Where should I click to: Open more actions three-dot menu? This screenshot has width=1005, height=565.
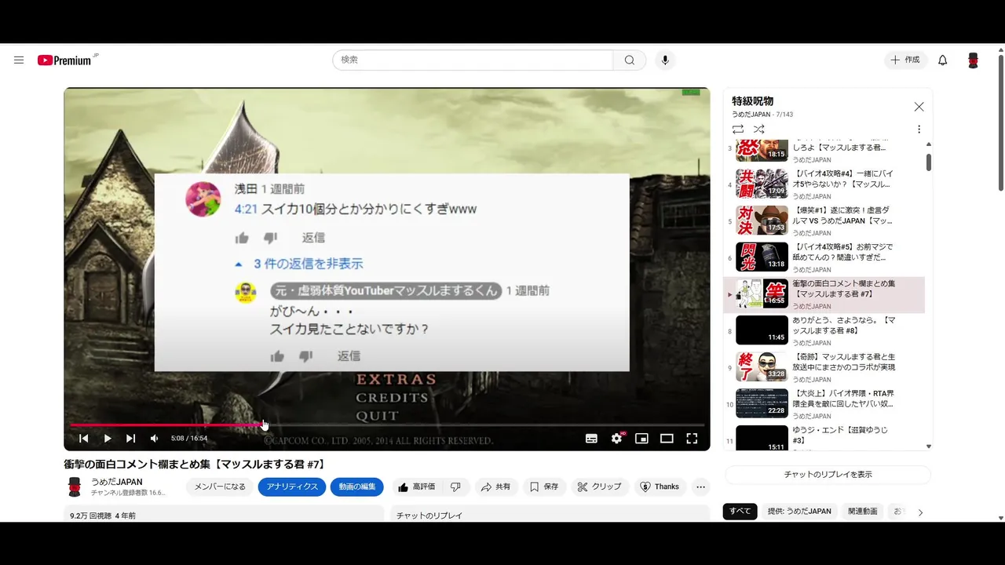[x=701, y=487]
